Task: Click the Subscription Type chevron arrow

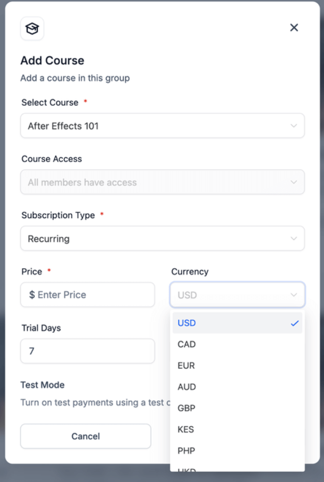Action: pos(293,238)
